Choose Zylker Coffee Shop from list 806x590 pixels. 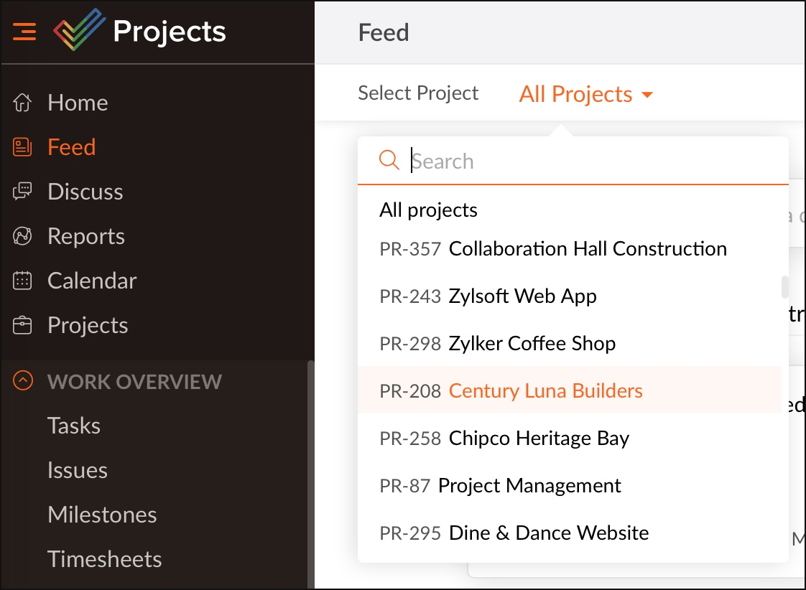coord(532,343)
